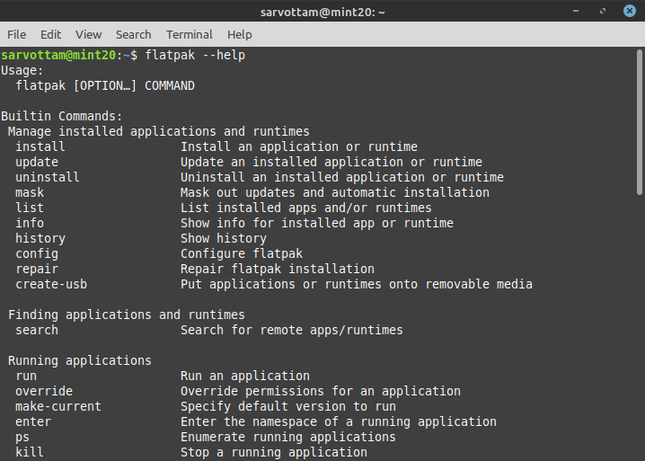Click the typed 'flatpak --help' command text
The height and width of the screenshot is (461, 645).
195,56
